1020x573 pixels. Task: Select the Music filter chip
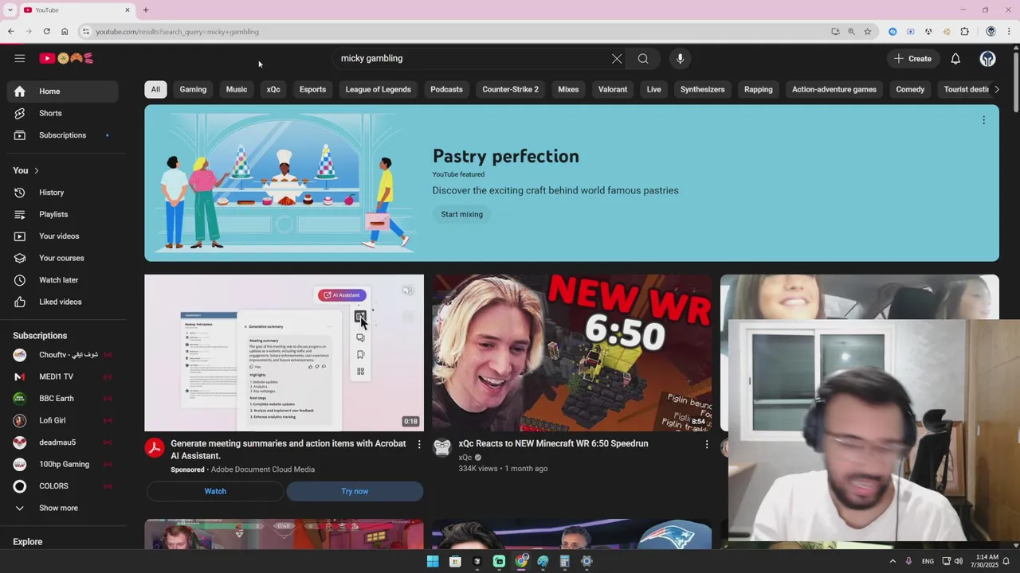click(x=237, y=89)
